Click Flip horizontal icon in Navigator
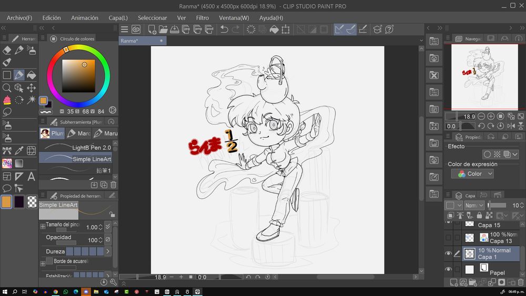 511,126
